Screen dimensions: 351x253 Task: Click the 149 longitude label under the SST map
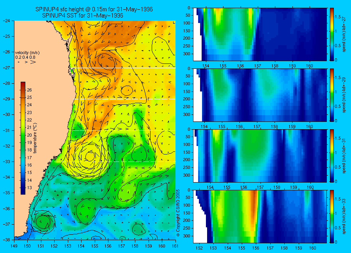[x=14, y=246]
